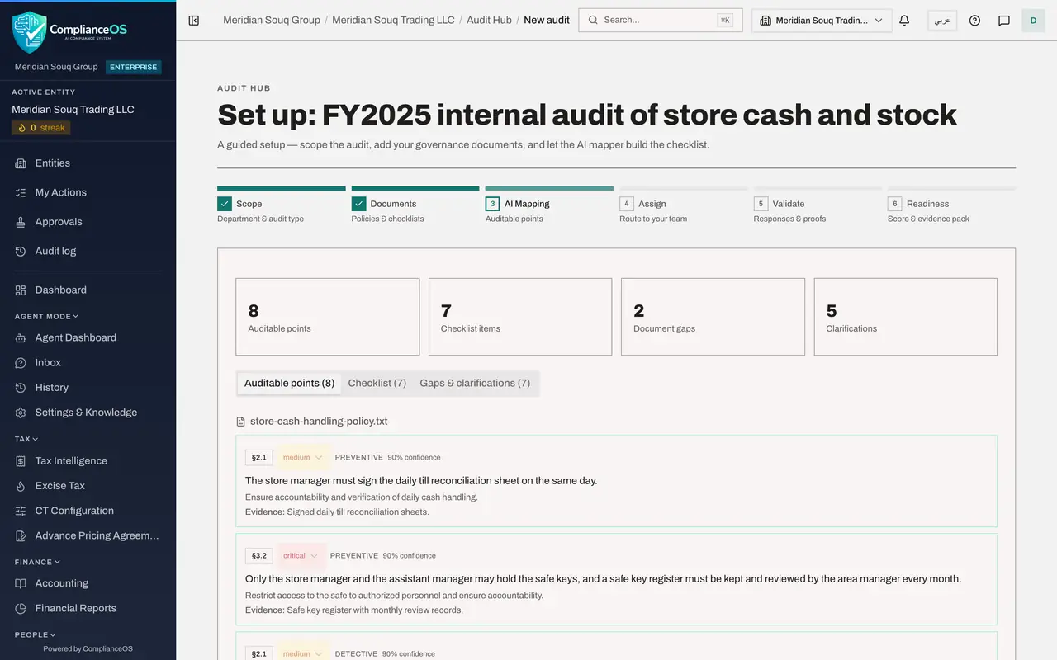Screen dimensions: 1057x660
Task: Click the Approvals stamp icon
Action: (x=21, y=222)
